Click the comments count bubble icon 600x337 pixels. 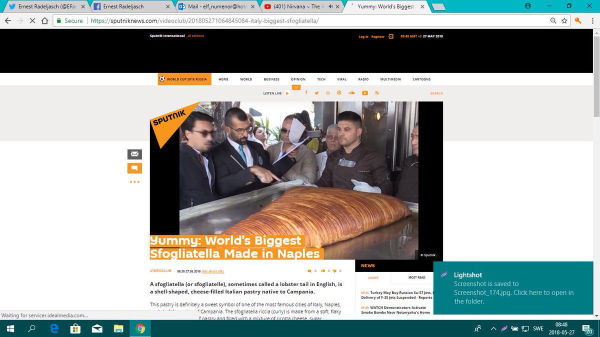tap(309, 270)
